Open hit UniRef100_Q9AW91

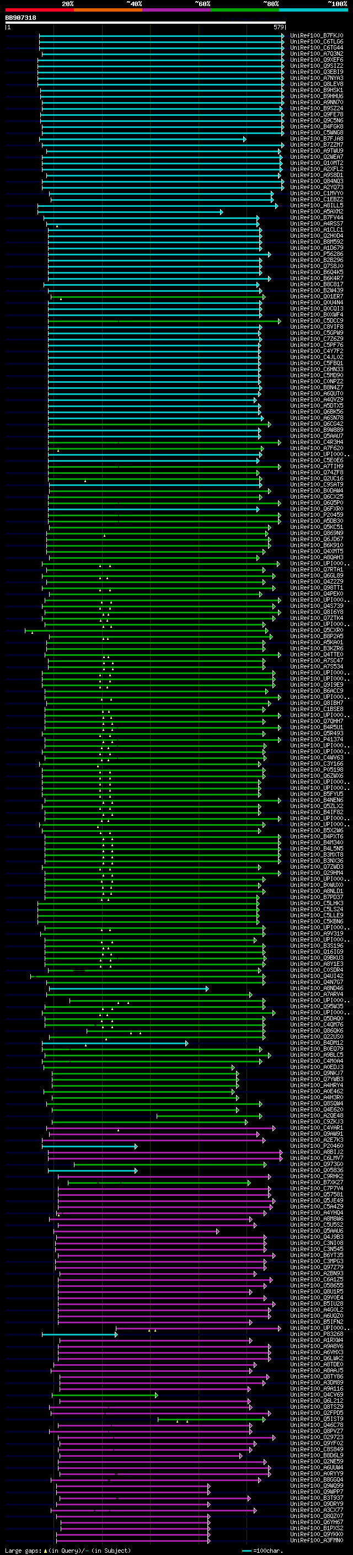(317, 1134)
